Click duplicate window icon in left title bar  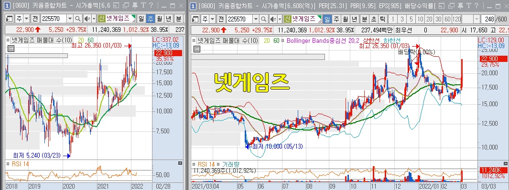[126, 6]
